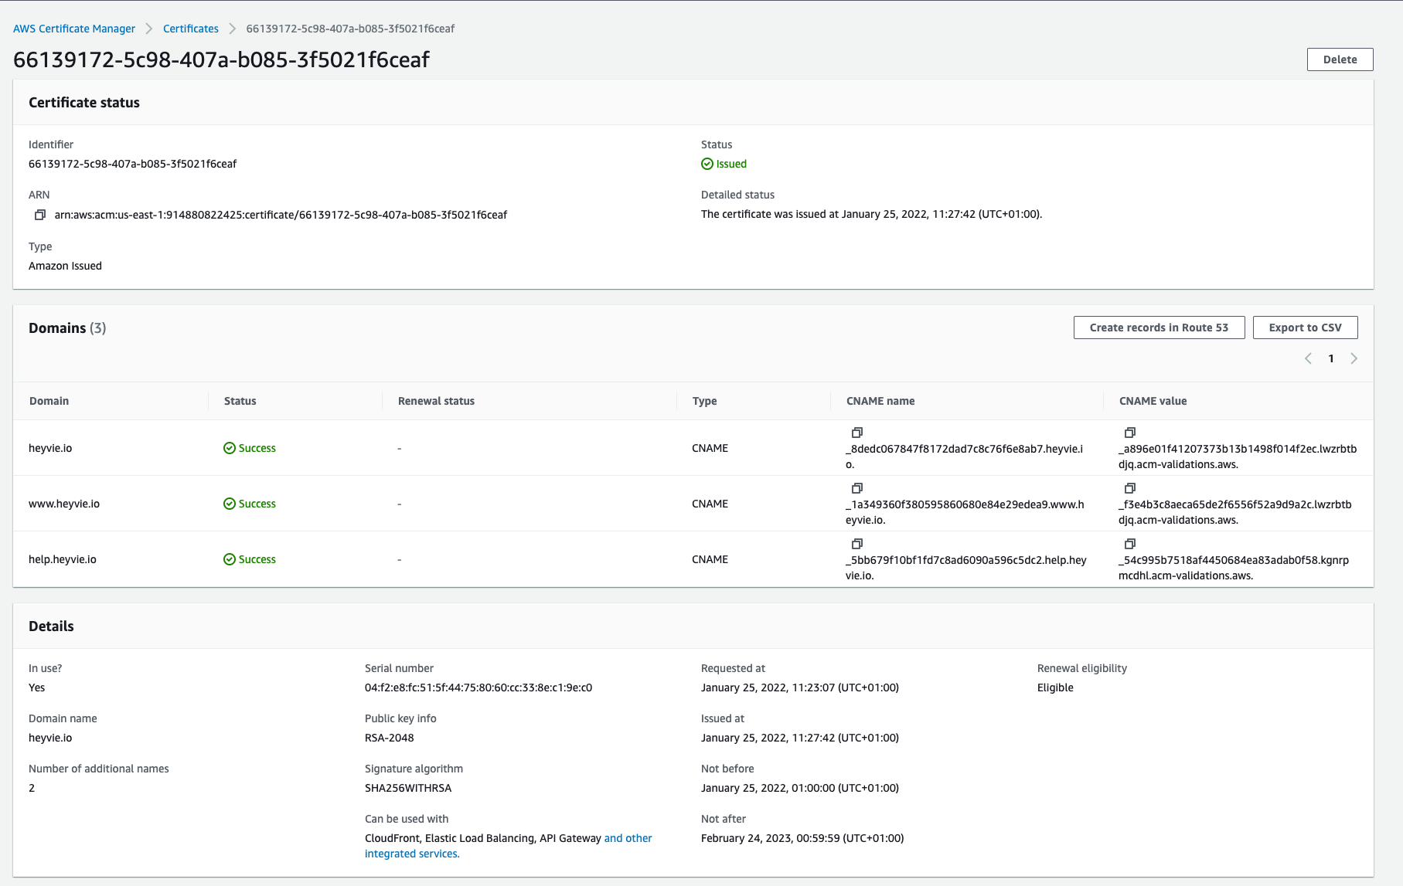Viewport: 1403px width, 886px height.
Task: Click the Domains (3) section heading
Action: (x=67, y=328)
